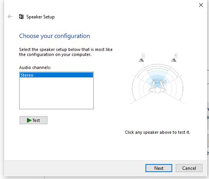The width and height of the screenshot is (209, 179).
Task: Click the left speaker icon to test it
Action: pos(141,60)
